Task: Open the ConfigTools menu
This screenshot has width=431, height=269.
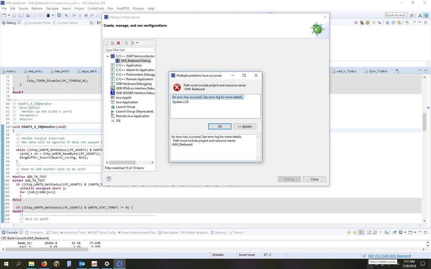Action: (96, 9)
